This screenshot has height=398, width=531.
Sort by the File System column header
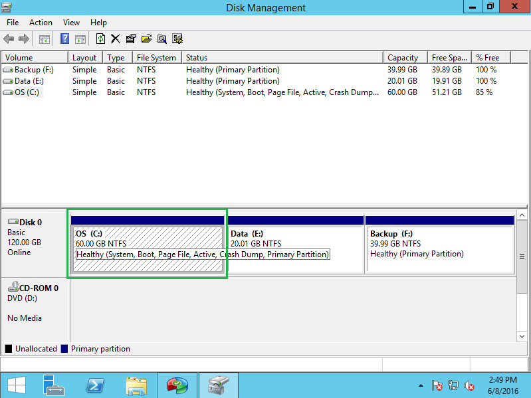click(158, 58)
